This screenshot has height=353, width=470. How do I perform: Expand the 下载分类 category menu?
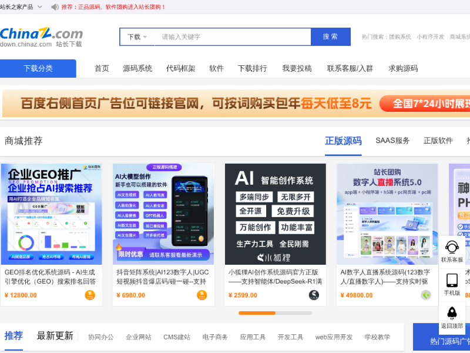38,68
